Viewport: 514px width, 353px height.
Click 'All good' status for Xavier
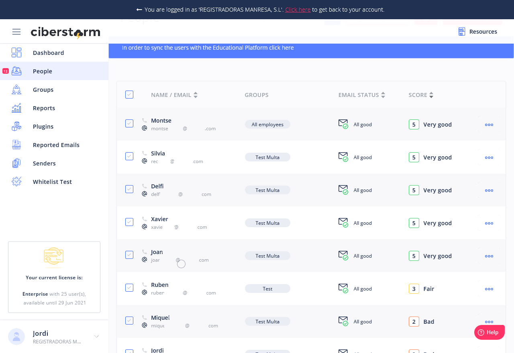(363, 223)
